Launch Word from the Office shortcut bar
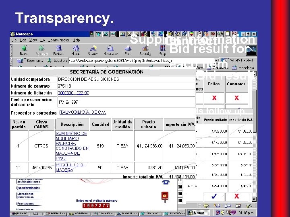290x217 pixels. click(x=99, y=34)
